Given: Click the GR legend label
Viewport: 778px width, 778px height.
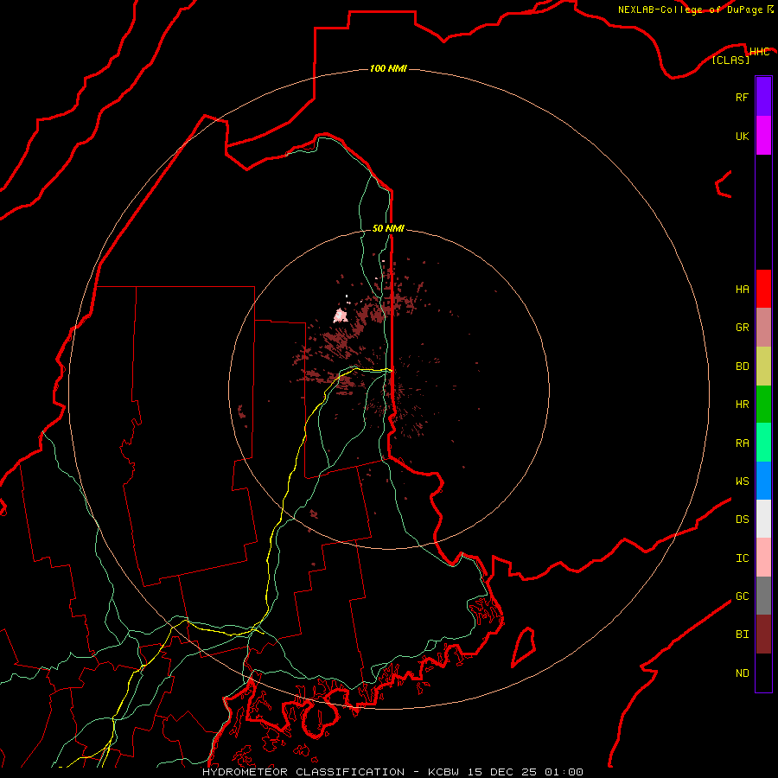Looking at the screenshot, I should (x=742, y=328).
